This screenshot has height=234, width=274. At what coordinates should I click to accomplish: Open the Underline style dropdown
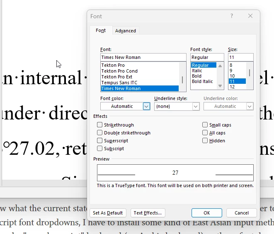[x=196, y=106]
